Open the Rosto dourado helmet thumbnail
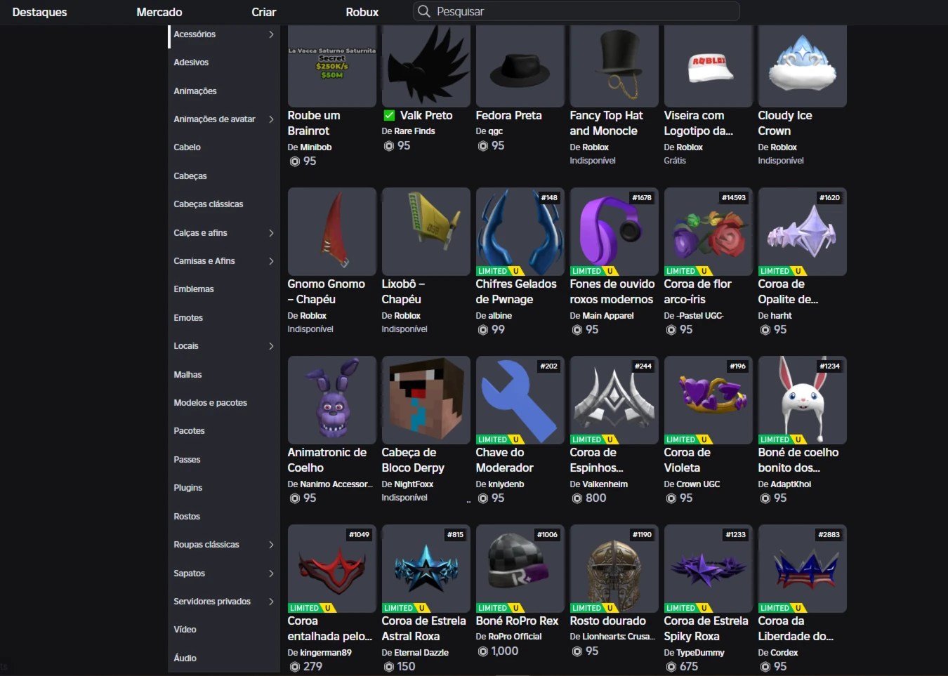Image resolution: width=948 pixels, height=676 pixels. point(614,569)
